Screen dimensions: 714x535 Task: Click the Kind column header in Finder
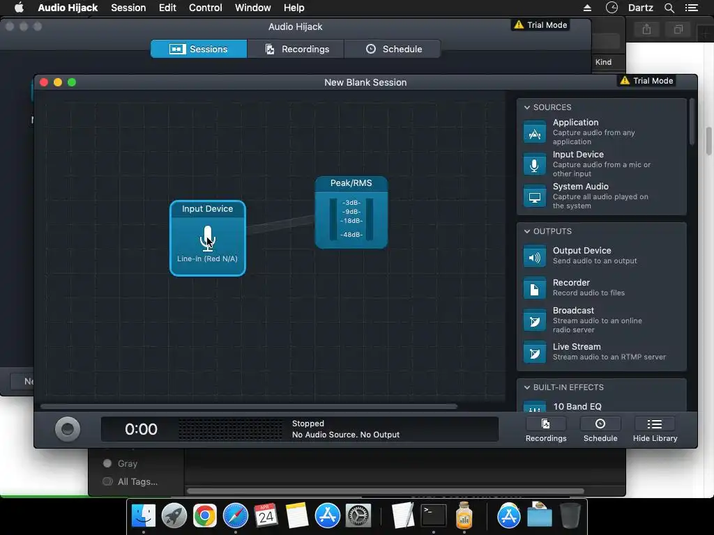(603, 62)
